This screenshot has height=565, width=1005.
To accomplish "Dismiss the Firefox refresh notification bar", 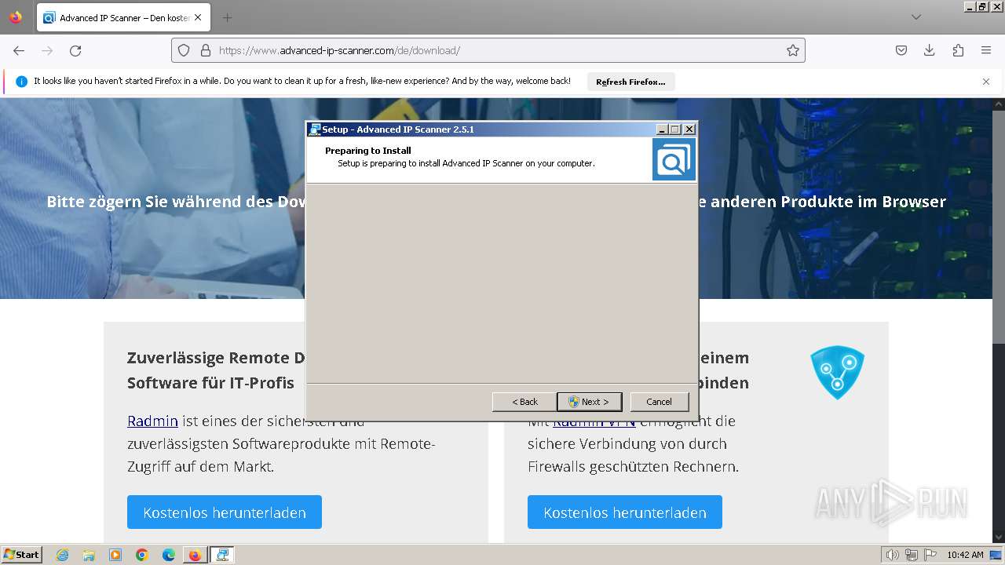I will click(986, 82).
